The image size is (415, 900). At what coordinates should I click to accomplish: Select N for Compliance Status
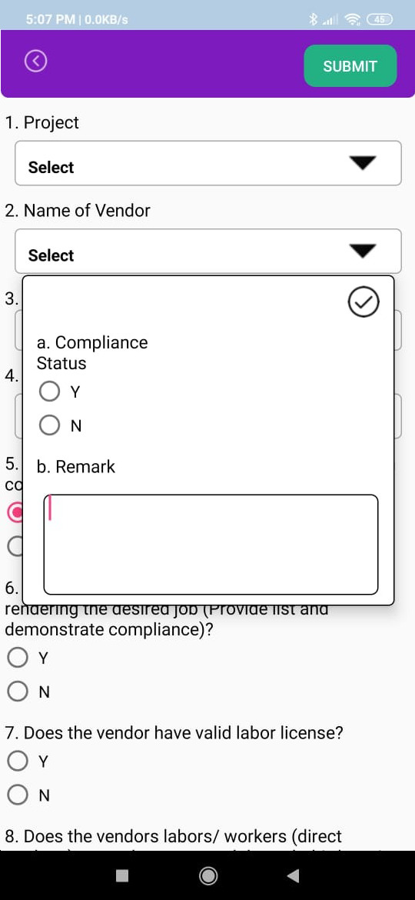49,425
